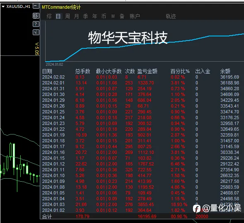244x223 pixels.
Task: Click balance value 29122.42
Action: pos(230,164)
